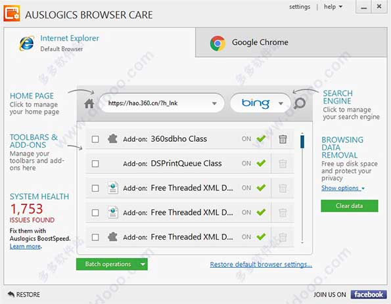Click the TOOLBARS & ADD-ONS heading
The height and width of the screenshot is (304, 391).
[x=34, y=141]
